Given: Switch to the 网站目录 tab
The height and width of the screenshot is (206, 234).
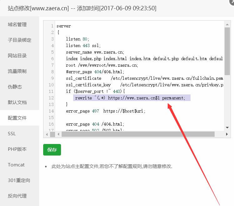Looking at the screenshot, I should (19, 55).
